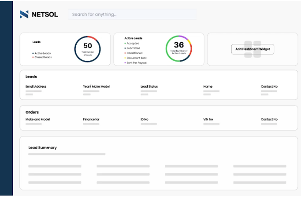Click the Total Number of Leads donut chart
Image resolution: width=301 pixels, height=198 pixels.
[87, 49]
